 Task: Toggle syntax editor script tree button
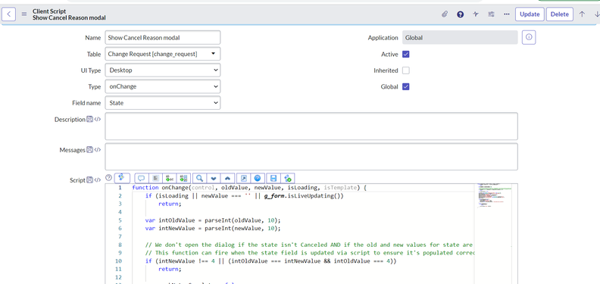point(122,178)
